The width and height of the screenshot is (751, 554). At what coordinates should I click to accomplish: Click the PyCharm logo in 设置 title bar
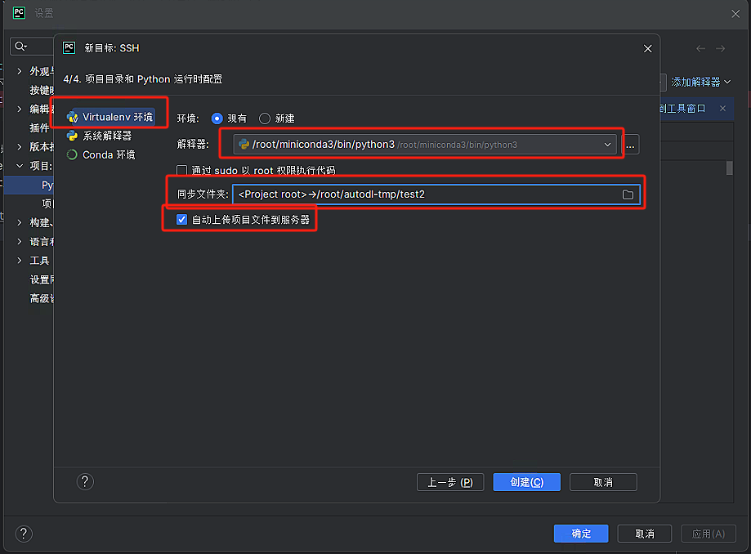pyautogui.click(x=19, y=13)
